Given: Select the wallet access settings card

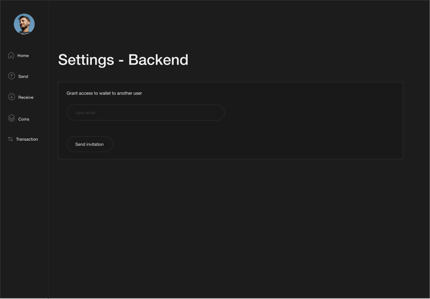Looking at the screenshot, I should tap(230, 121).
